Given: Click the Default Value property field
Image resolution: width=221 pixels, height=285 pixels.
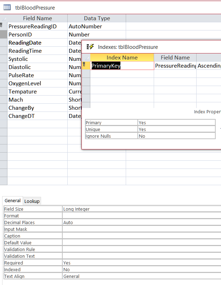Looking at the screenshot, I should pyautogui.click(x=142, y=243).
